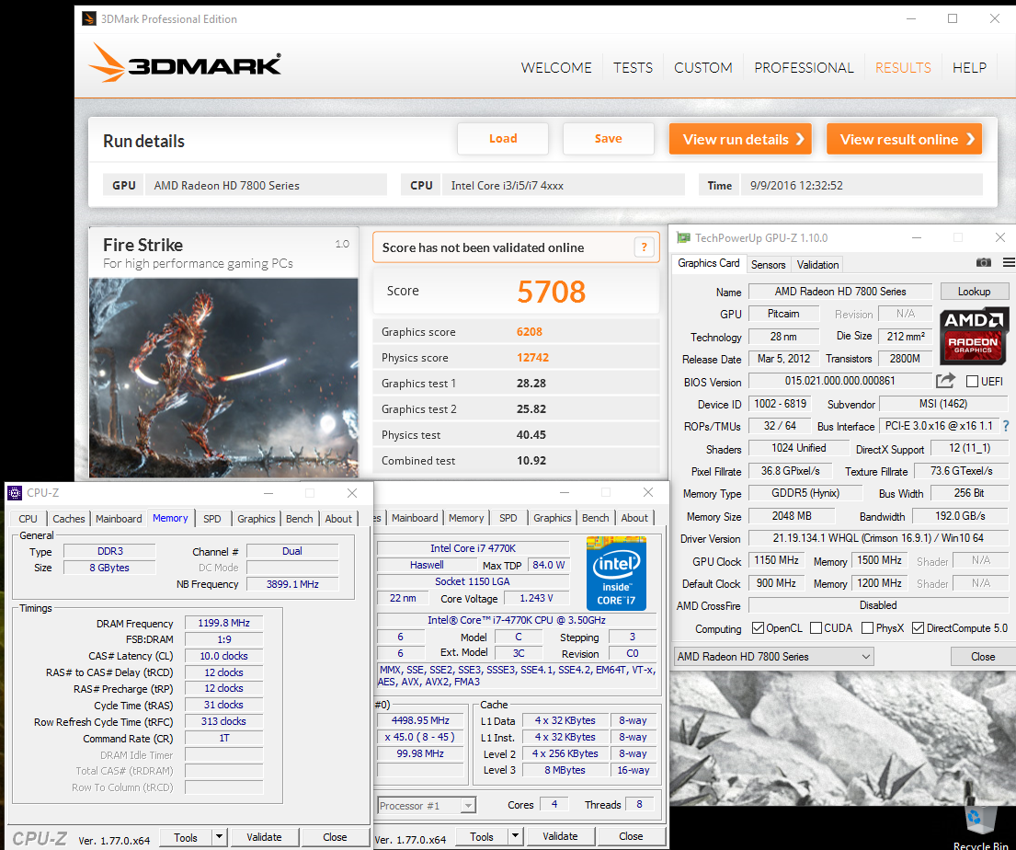This screenshot has height=850, width=1016.
Task: Open Mainboard tab in CPU-Z Memory window
Action: point(119,519)
